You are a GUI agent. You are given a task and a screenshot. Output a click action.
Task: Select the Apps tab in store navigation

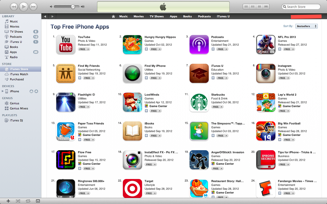coord(173,16)
